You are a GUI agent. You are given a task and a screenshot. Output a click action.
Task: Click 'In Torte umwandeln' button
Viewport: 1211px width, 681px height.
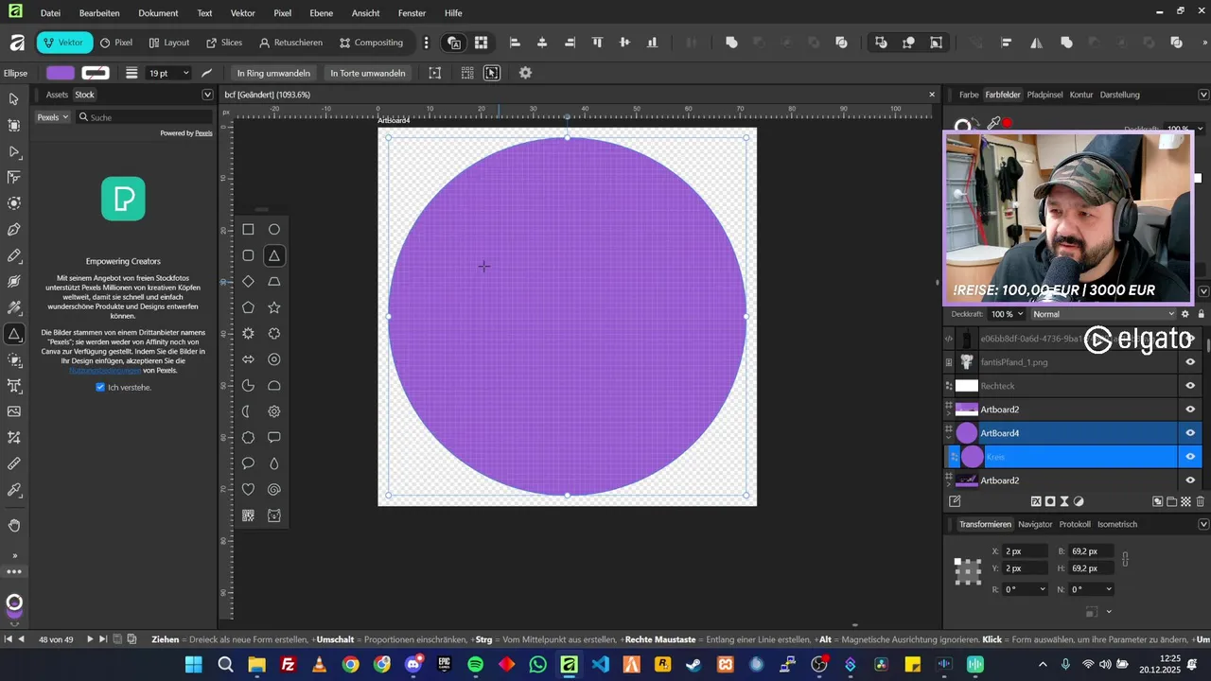[368, 73]
